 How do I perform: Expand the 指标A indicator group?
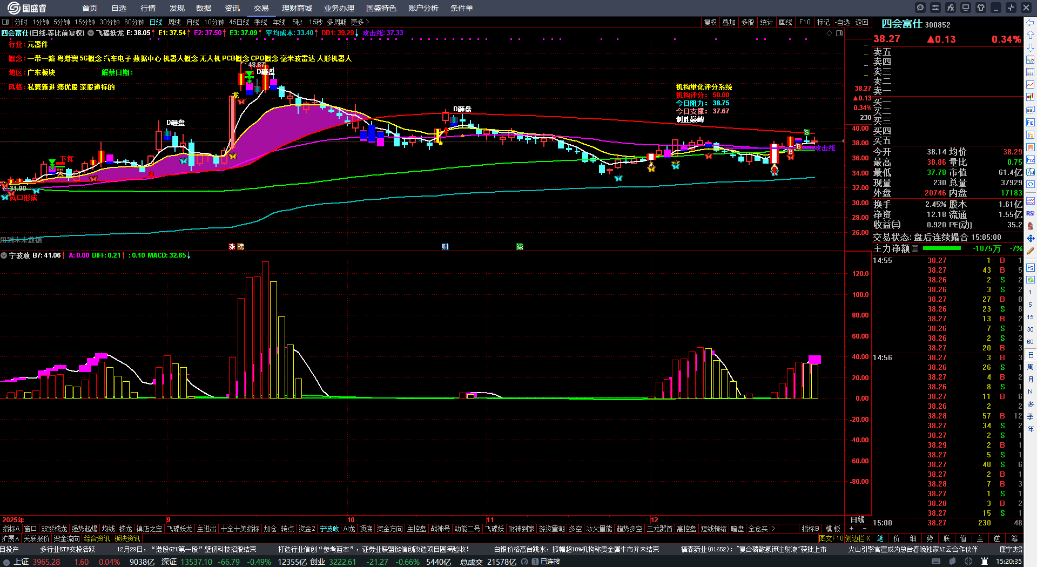coord(11,529)
